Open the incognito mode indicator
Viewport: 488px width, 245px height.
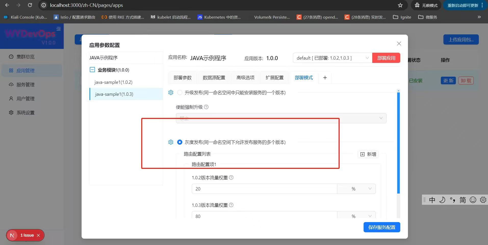[426, 5]
